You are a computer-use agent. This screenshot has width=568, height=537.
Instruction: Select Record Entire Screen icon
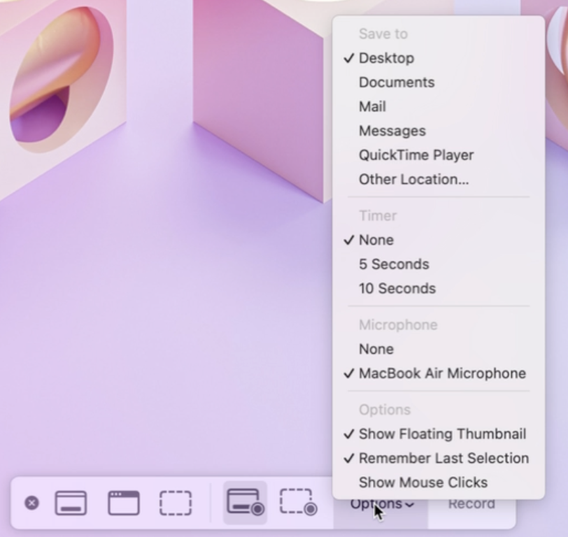245,503
